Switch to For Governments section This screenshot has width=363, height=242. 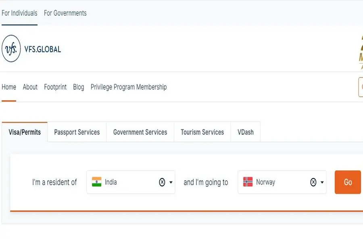pos(65,13)
